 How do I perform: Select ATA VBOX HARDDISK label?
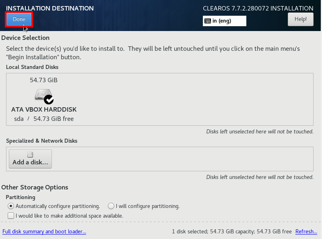(x=44, y=109)
